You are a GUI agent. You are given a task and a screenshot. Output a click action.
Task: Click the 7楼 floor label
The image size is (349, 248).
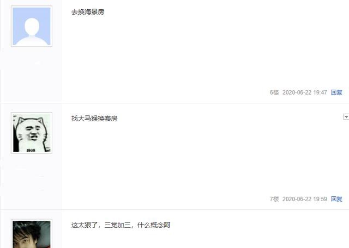click(x=274, y=199)
